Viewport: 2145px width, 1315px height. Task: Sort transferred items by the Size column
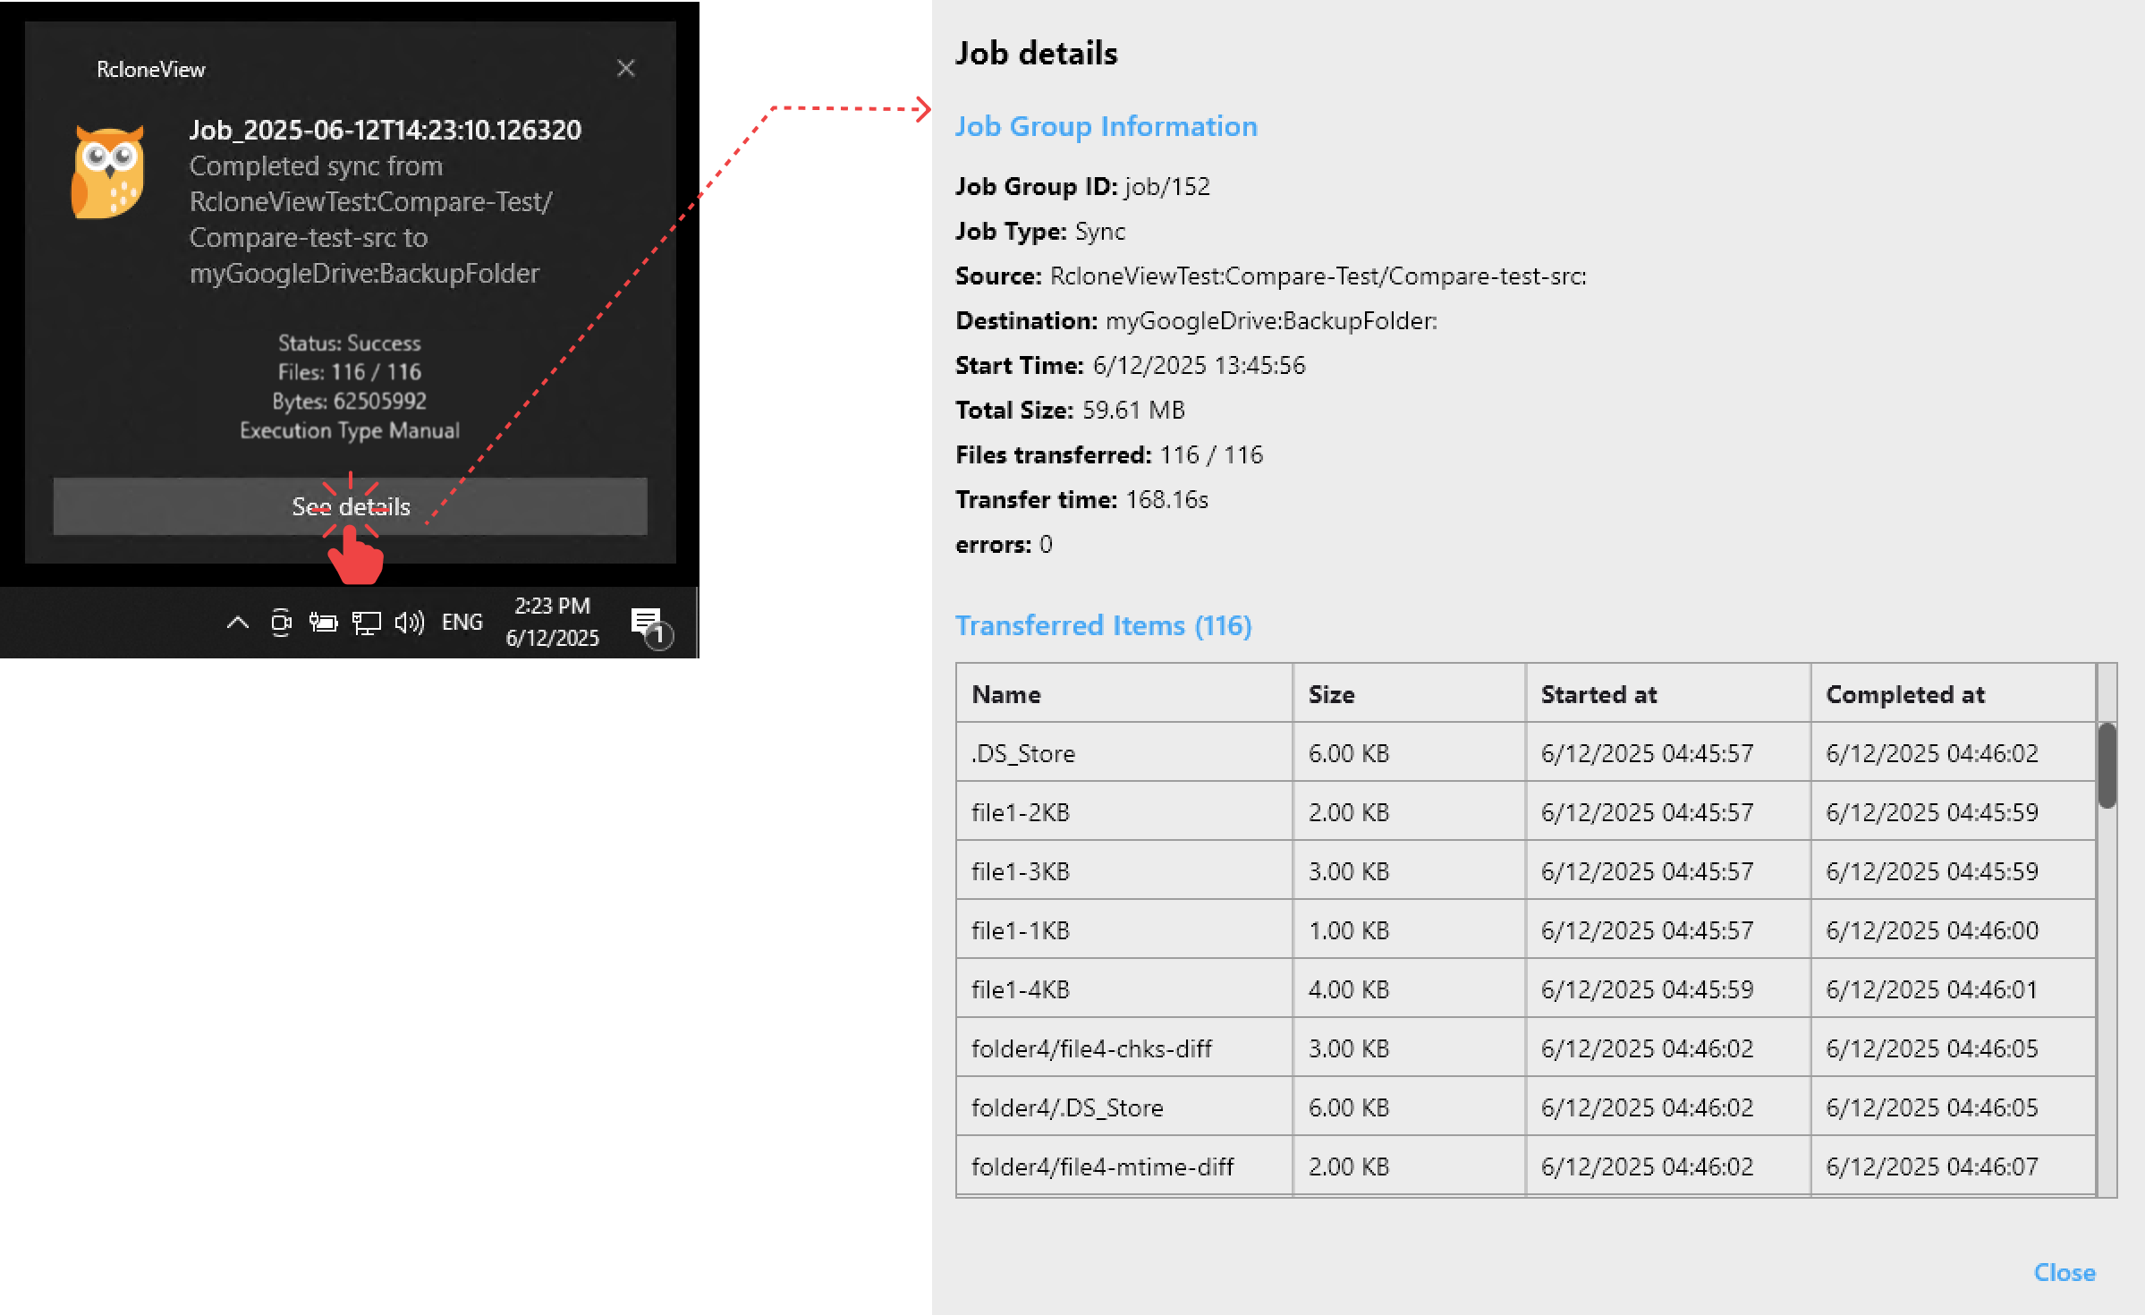point(1332,693)
